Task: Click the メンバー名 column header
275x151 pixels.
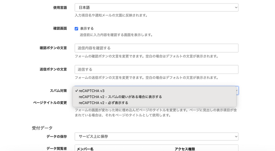Action: [85, 149]
